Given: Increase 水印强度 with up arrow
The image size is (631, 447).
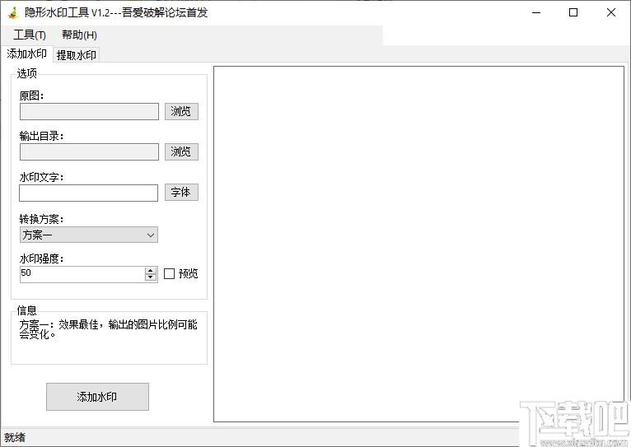Looking at the screenshot, I should point(151,271).
